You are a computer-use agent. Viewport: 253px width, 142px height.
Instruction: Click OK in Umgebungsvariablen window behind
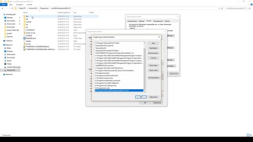click(145, 103)
